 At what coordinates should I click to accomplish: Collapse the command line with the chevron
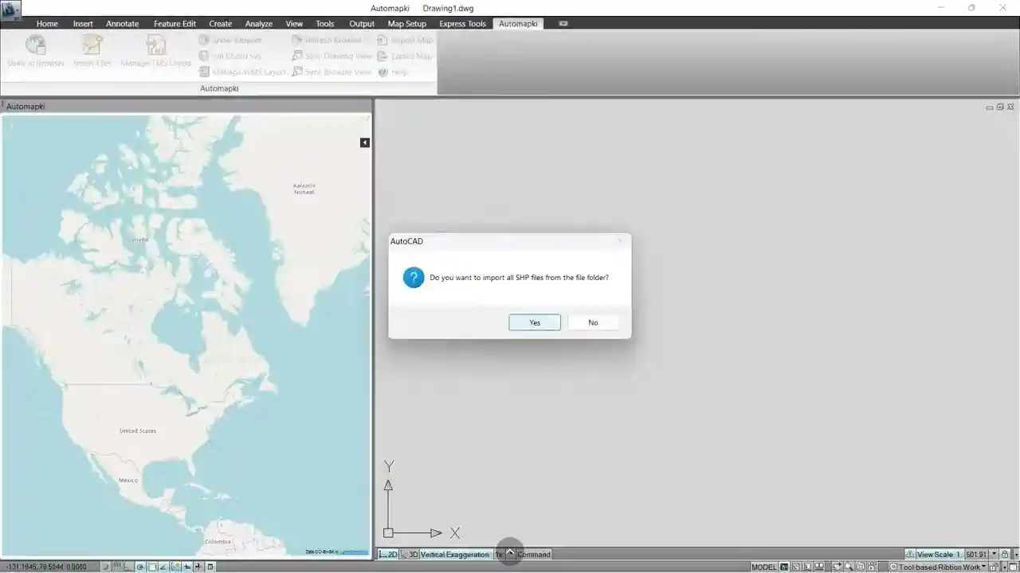(510, 551)
